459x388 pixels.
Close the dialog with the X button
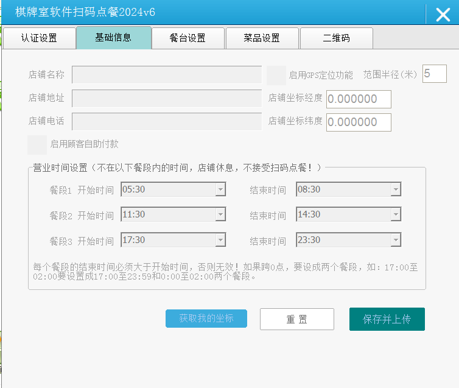point(443,15)
